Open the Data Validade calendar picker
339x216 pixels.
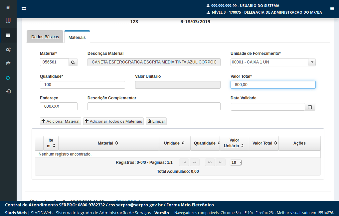click(310, 107)
